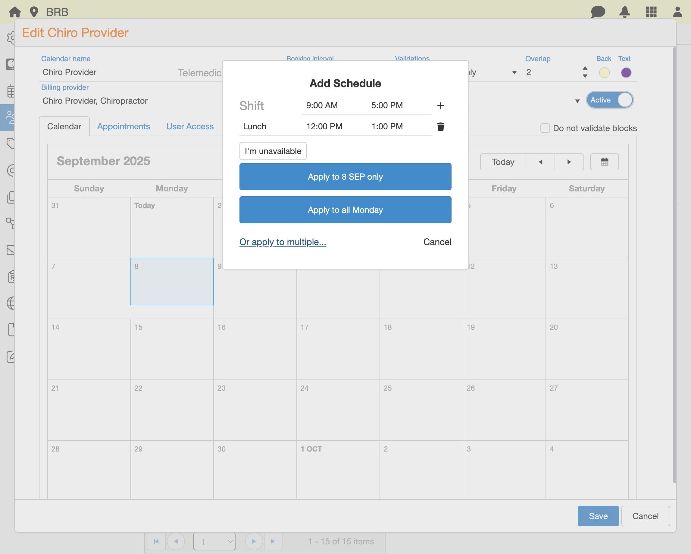Open the user profile icon
The height and width of the screenshot is (554, 691).
(x=677, y=12)
